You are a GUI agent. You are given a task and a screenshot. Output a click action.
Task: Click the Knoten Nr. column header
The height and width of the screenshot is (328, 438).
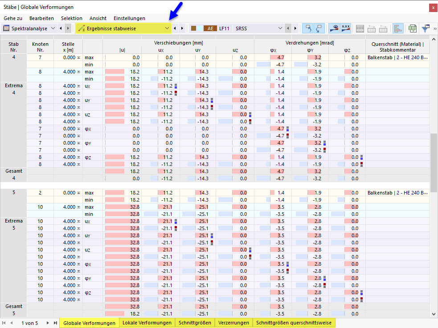[x=40, y=47]
